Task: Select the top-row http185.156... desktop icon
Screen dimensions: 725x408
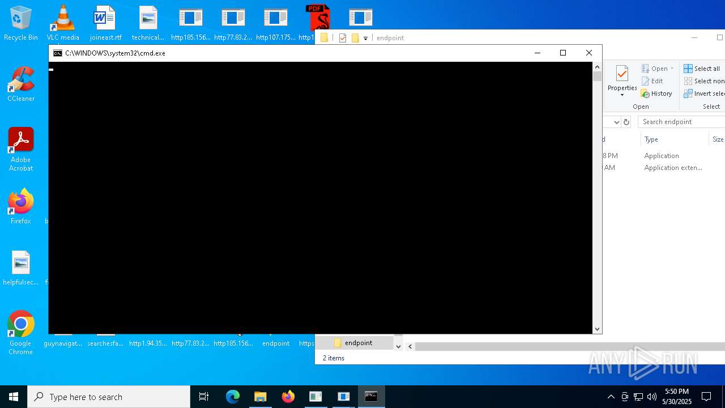Action: pyautogui.click(x=190, y=23)
